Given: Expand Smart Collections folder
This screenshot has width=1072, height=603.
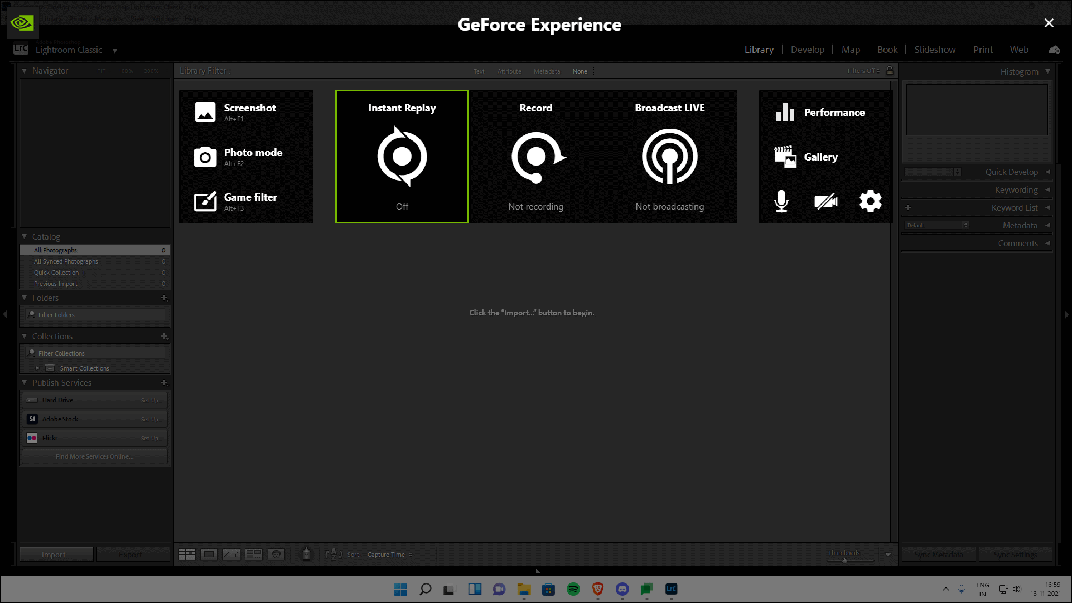Looking at the screenshot, I should pyautogui.click(x=37, y=368).
